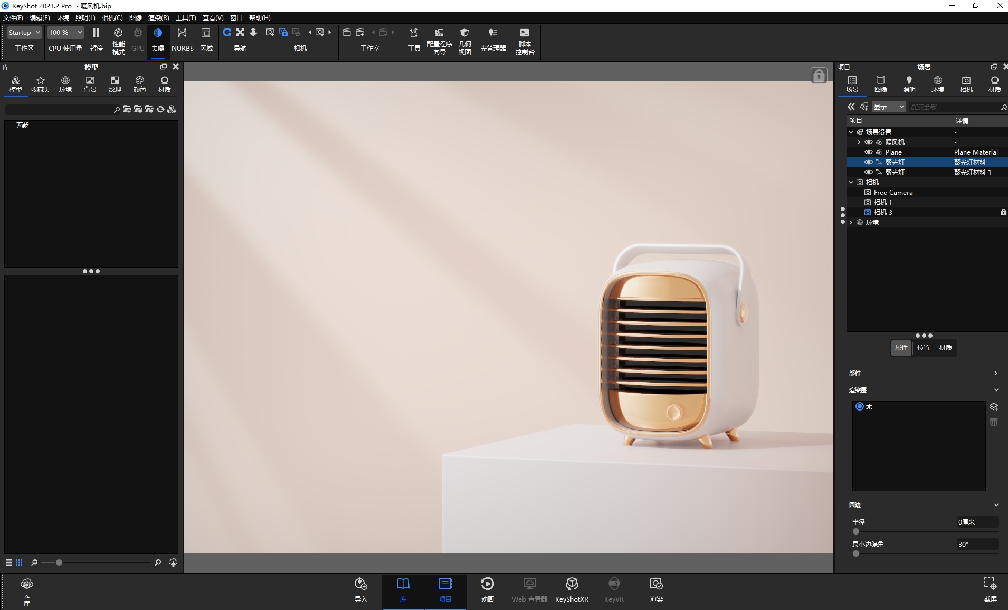This screenshot has width=1008, height=610.
Task: Open the Geometry View icon
Action: [x=464, y=33]
